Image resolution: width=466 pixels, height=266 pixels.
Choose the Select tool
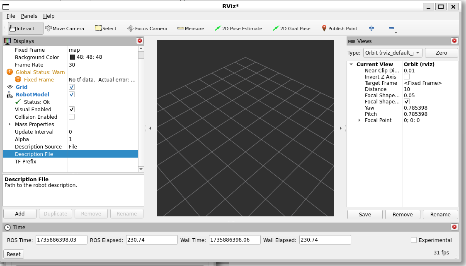[105, 29]
